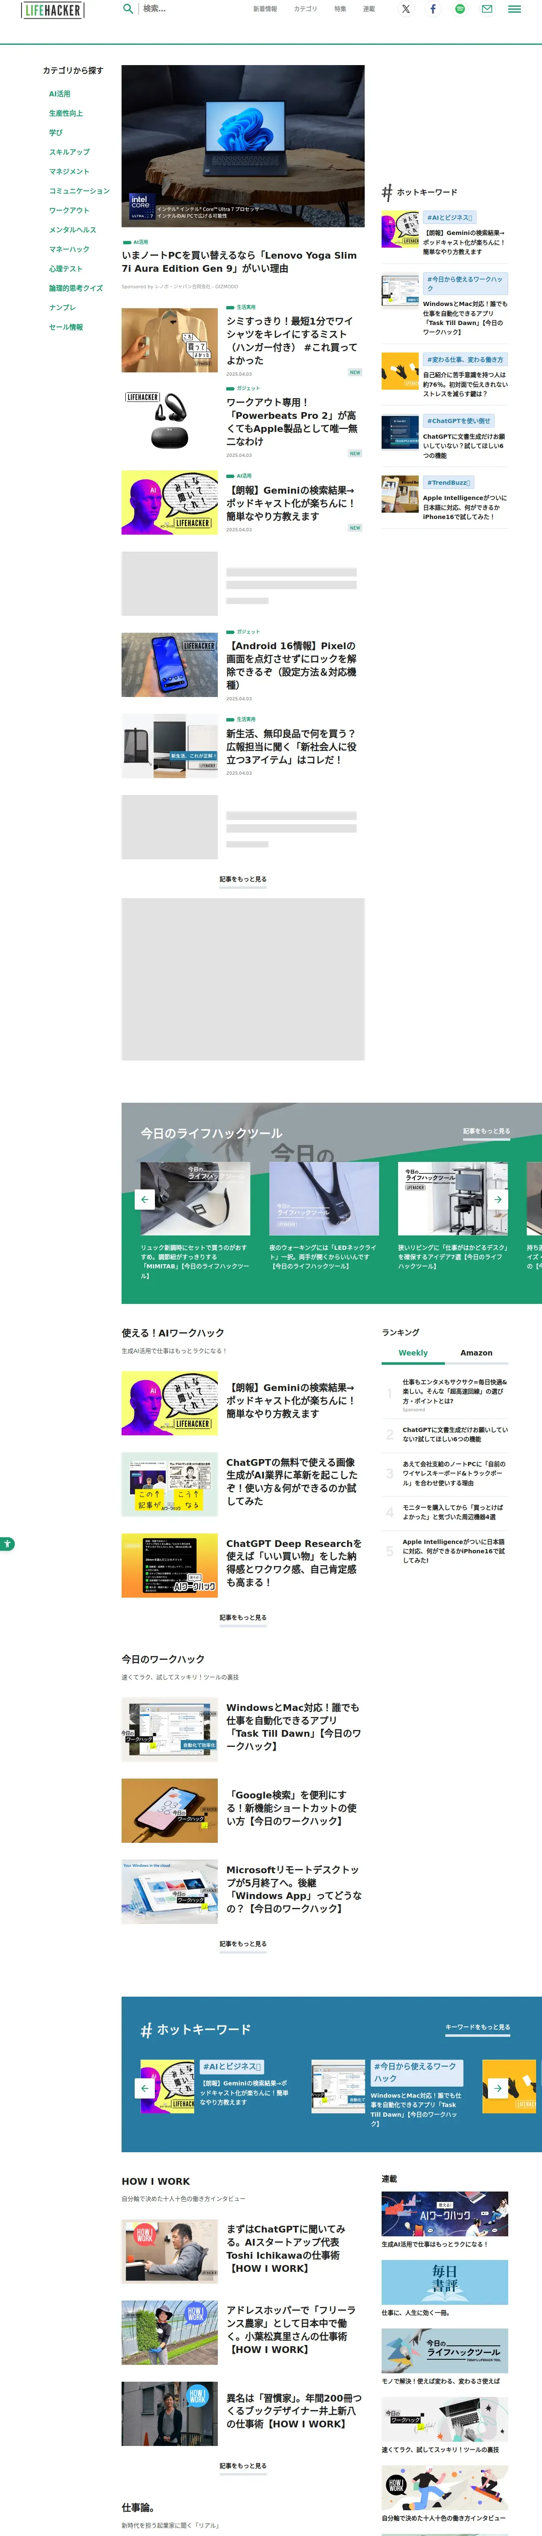Select the #今日から使えるワークハック tag in the sidebar
The width and height of the screenshot is (542, 2536).
(465, 284)
